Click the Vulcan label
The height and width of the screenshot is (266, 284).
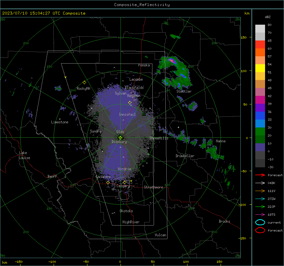click(x=160, y=235)
